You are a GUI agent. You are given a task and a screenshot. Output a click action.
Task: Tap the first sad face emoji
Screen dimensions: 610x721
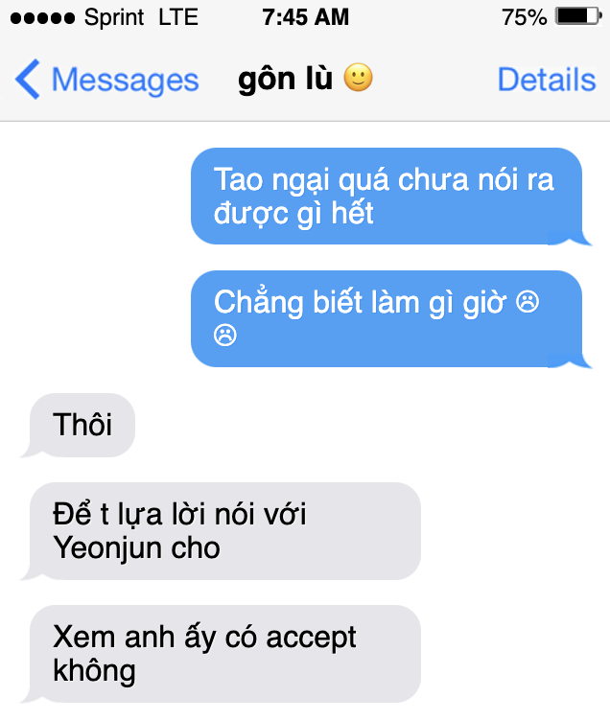[528, 302]
